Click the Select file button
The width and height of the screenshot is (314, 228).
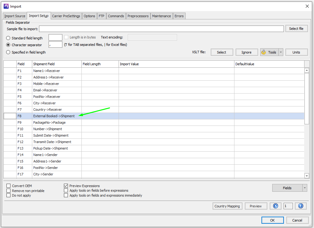pyautogui.click(x=296, y=29)
